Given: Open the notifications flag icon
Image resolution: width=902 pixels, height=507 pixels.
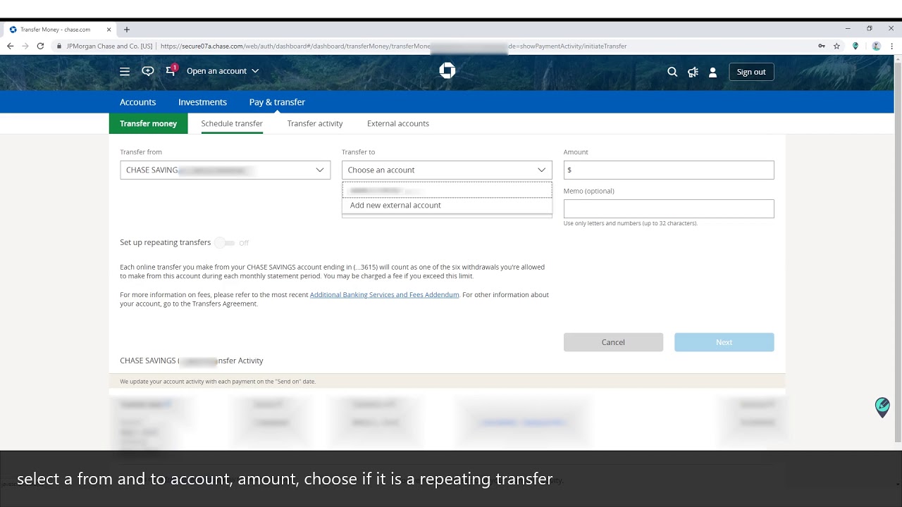Looking at the screenshot, I should pyautogui.click(x=171, y=70).
